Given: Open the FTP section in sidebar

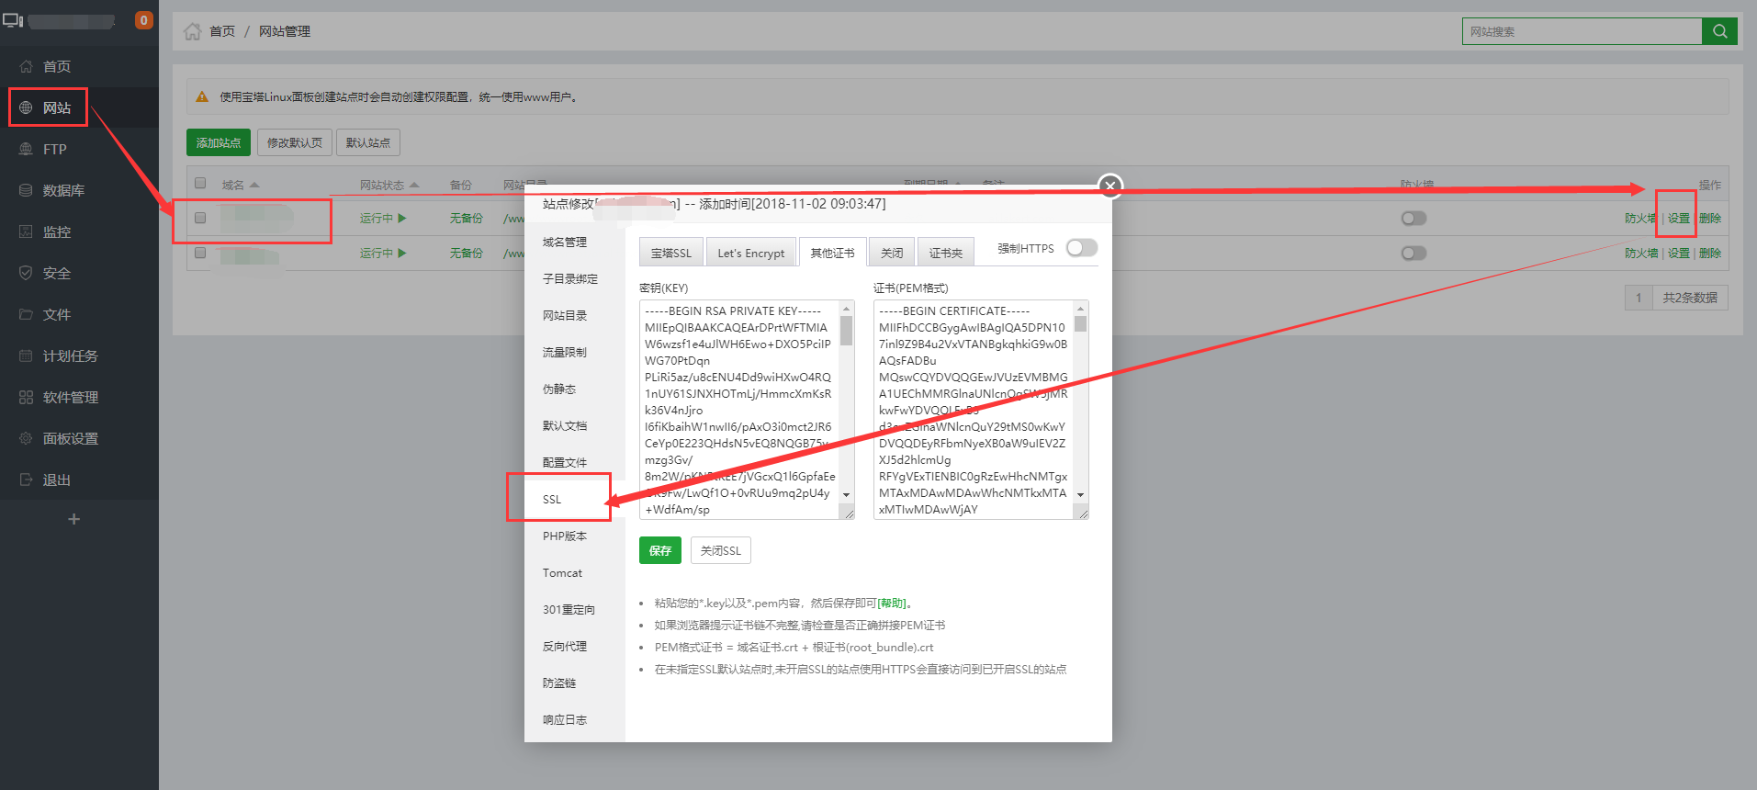Looking at the screenshot, I should point(54,149).
